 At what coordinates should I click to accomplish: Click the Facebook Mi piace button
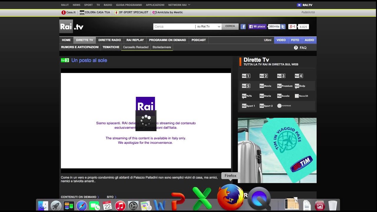click(257, 26)
